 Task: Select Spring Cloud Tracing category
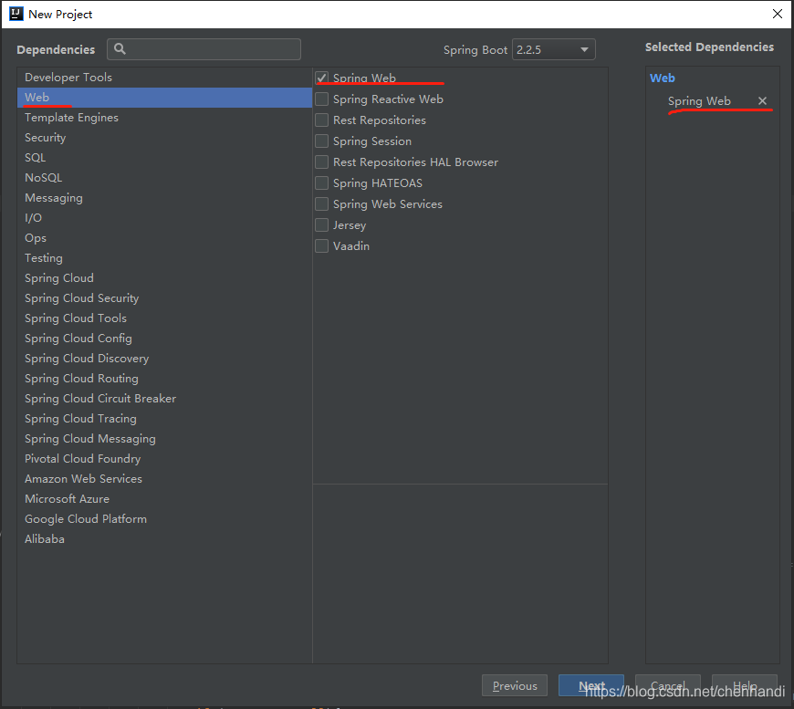click(x=164, y=419)
